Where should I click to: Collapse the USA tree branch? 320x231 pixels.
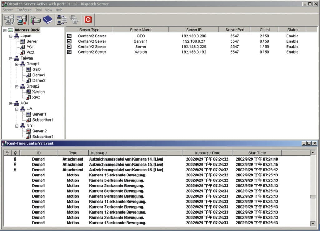11,103
